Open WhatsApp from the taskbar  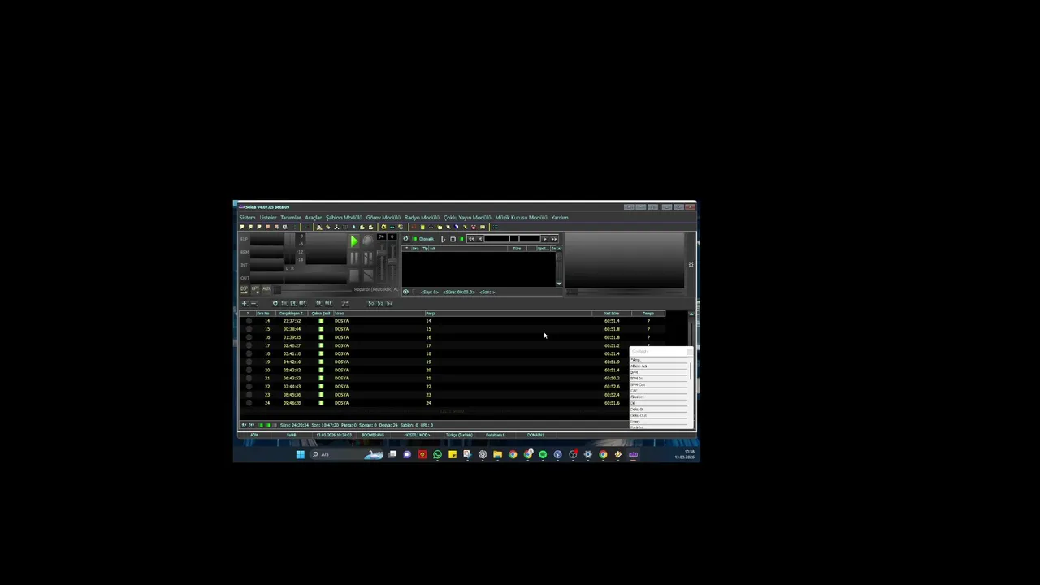[437, 454]
